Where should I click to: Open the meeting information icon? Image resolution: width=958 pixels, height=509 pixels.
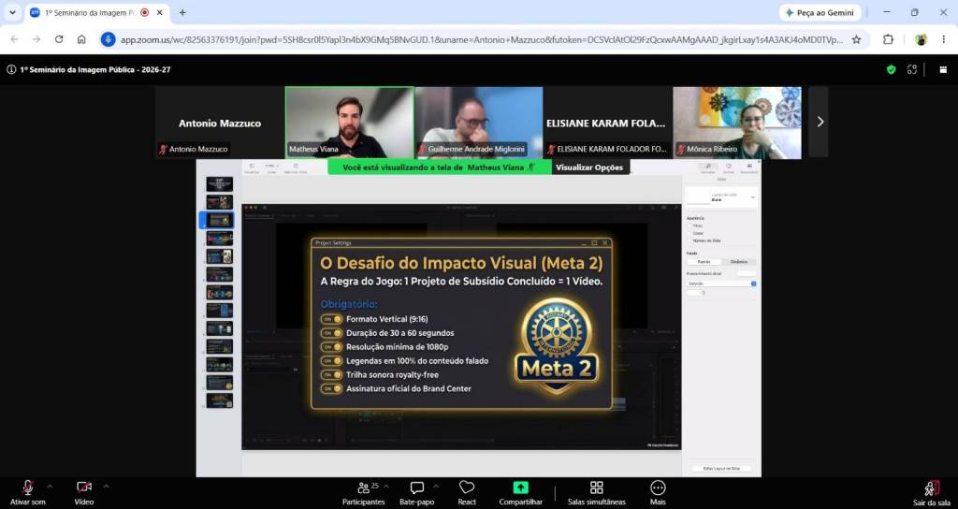tap(11, 69)
